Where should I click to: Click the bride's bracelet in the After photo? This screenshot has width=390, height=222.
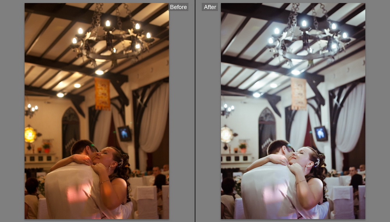coord(300,182)
